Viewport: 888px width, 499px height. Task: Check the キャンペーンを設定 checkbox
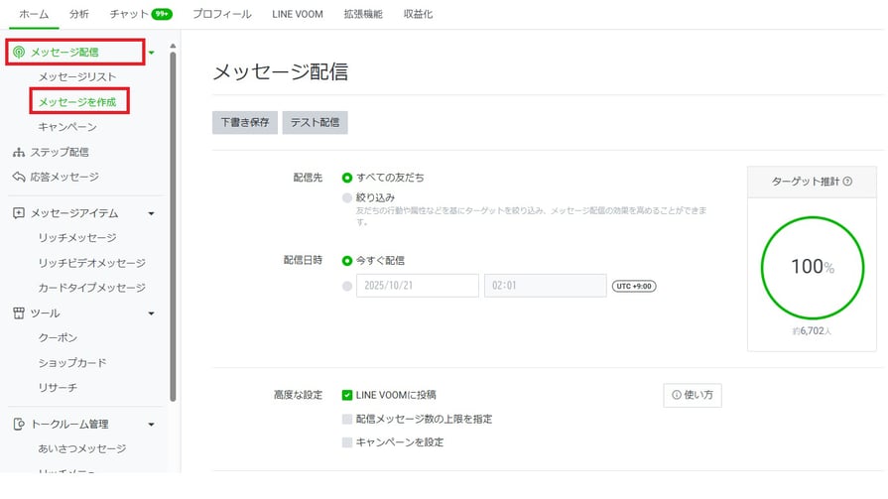347,442
